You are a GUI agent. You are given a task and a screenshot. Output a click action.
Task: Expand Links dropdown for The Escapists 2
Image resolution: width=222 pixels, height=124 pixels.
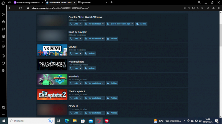click(x=75, y=98)
